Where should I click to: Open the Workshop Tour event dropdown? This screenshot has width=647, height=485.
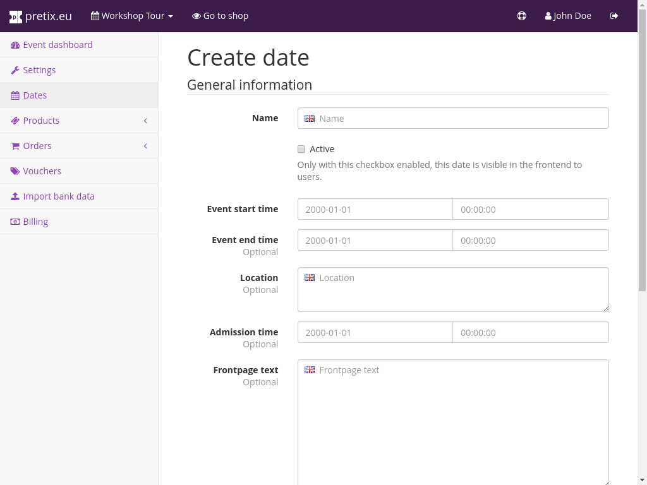132,16
